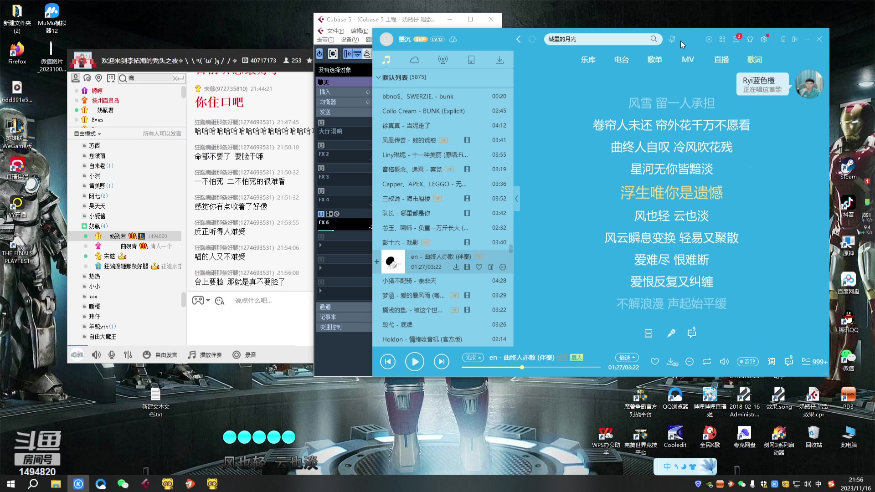Switch to the MV tab

[x=688, y=60]
